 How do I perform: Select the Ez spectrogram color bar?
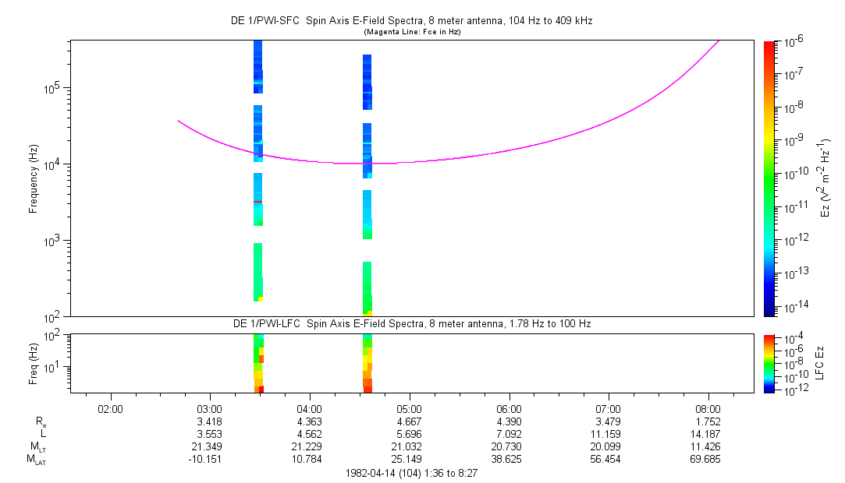[769, 178]
